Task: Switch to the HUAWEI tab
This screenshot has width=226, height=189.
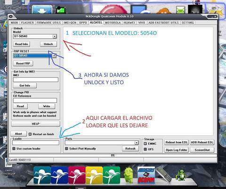Action: tap(129, 23)
